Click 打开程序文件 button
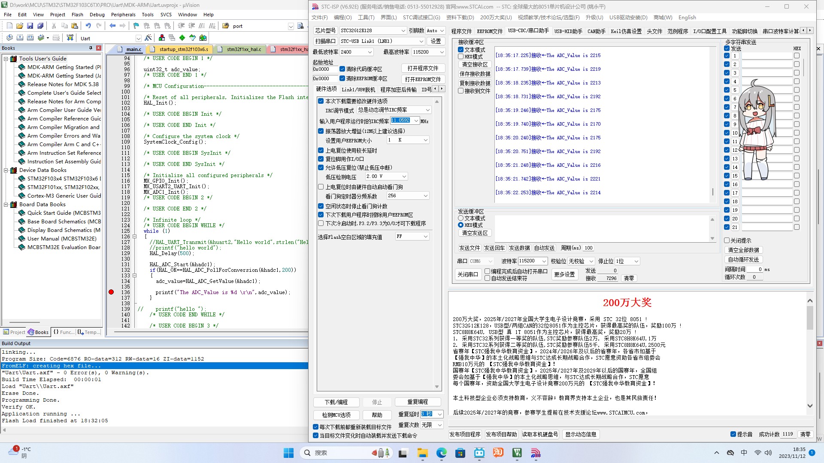This screenshot has height=463, width=824. (423, 69)
